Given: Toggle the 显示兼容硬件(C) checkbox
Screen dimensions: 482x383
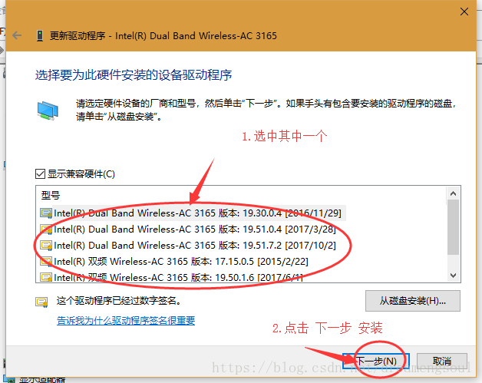Looking at the screenshot, I should click(x=40, y=174).
